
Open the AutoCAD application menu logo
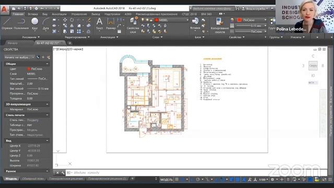[x=5, y=10]
